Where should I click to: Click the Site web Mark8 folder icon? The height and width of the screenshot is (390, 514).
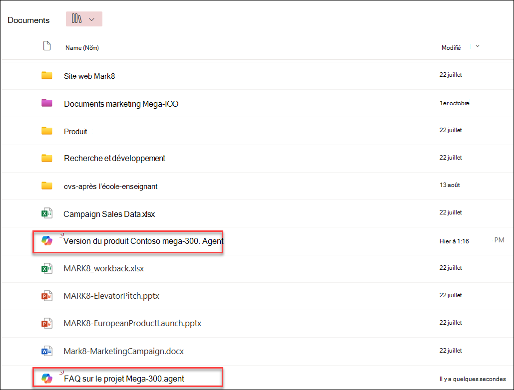[47, 76]
